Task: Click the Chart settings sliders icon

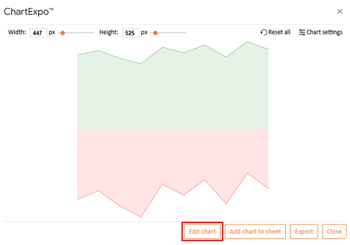Action: pos(302,32)
